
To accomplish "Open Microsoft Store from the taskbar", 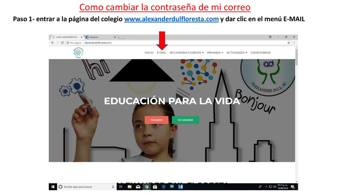I will [x=155, y=187].
